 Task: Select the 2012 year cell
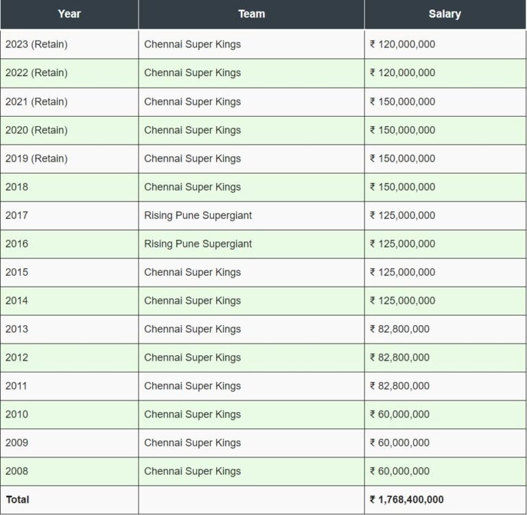(69, 357)
